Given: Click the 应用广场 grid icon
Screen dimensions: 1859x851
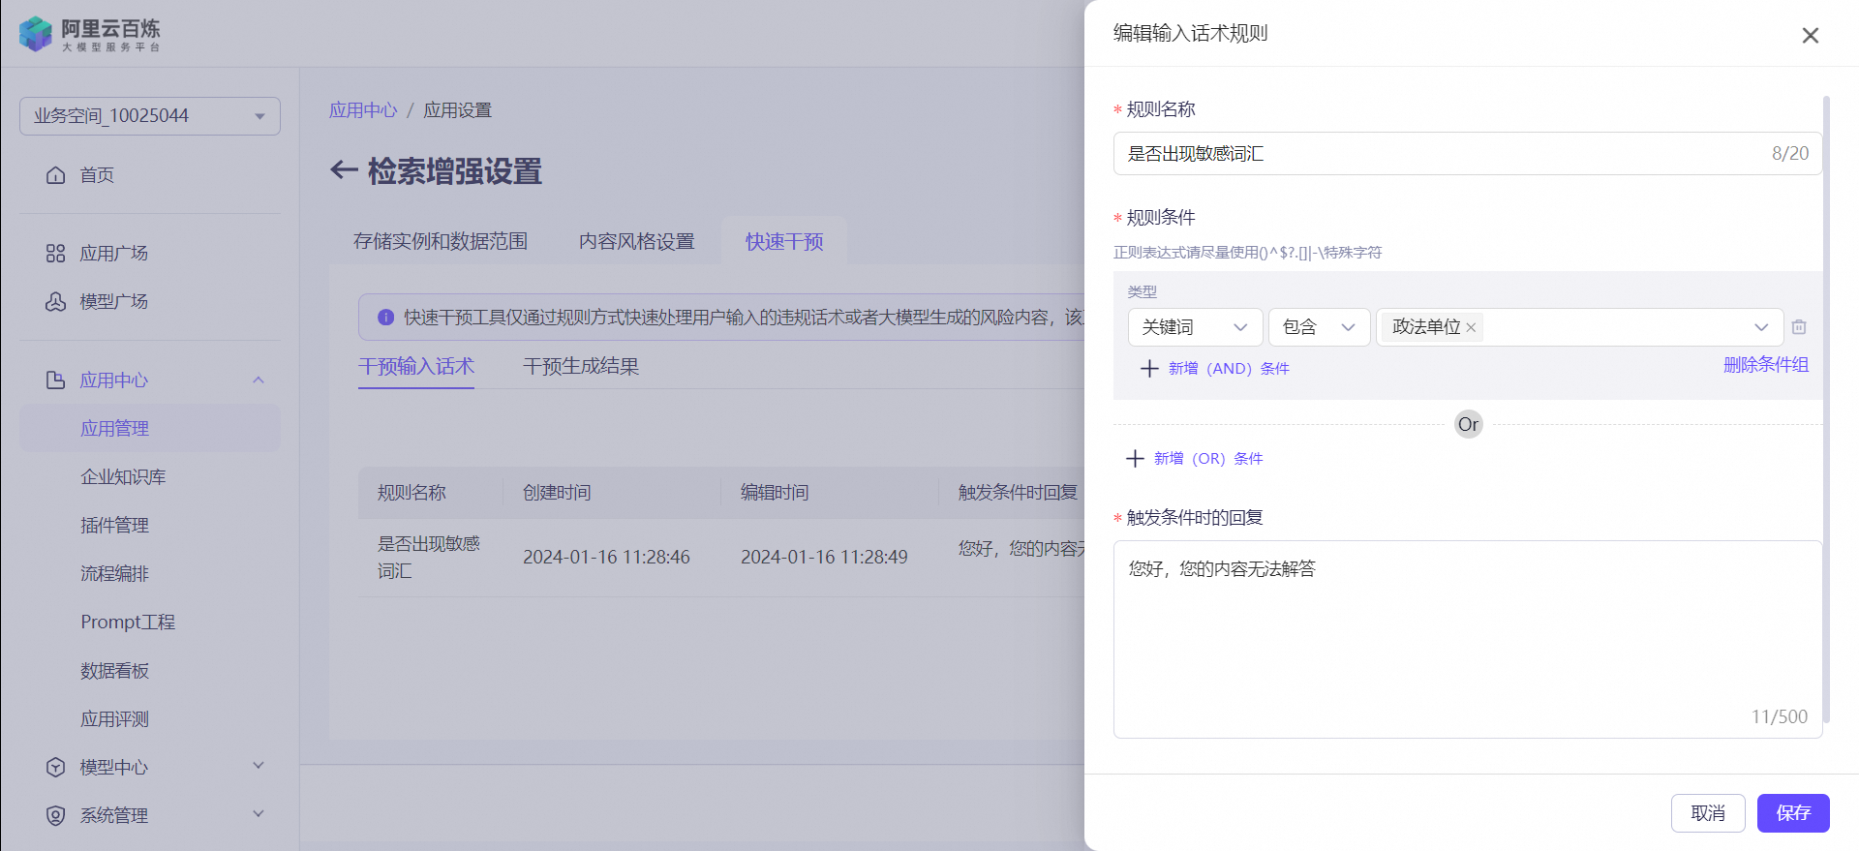Looking at the screenshot, I should point(56,254).
